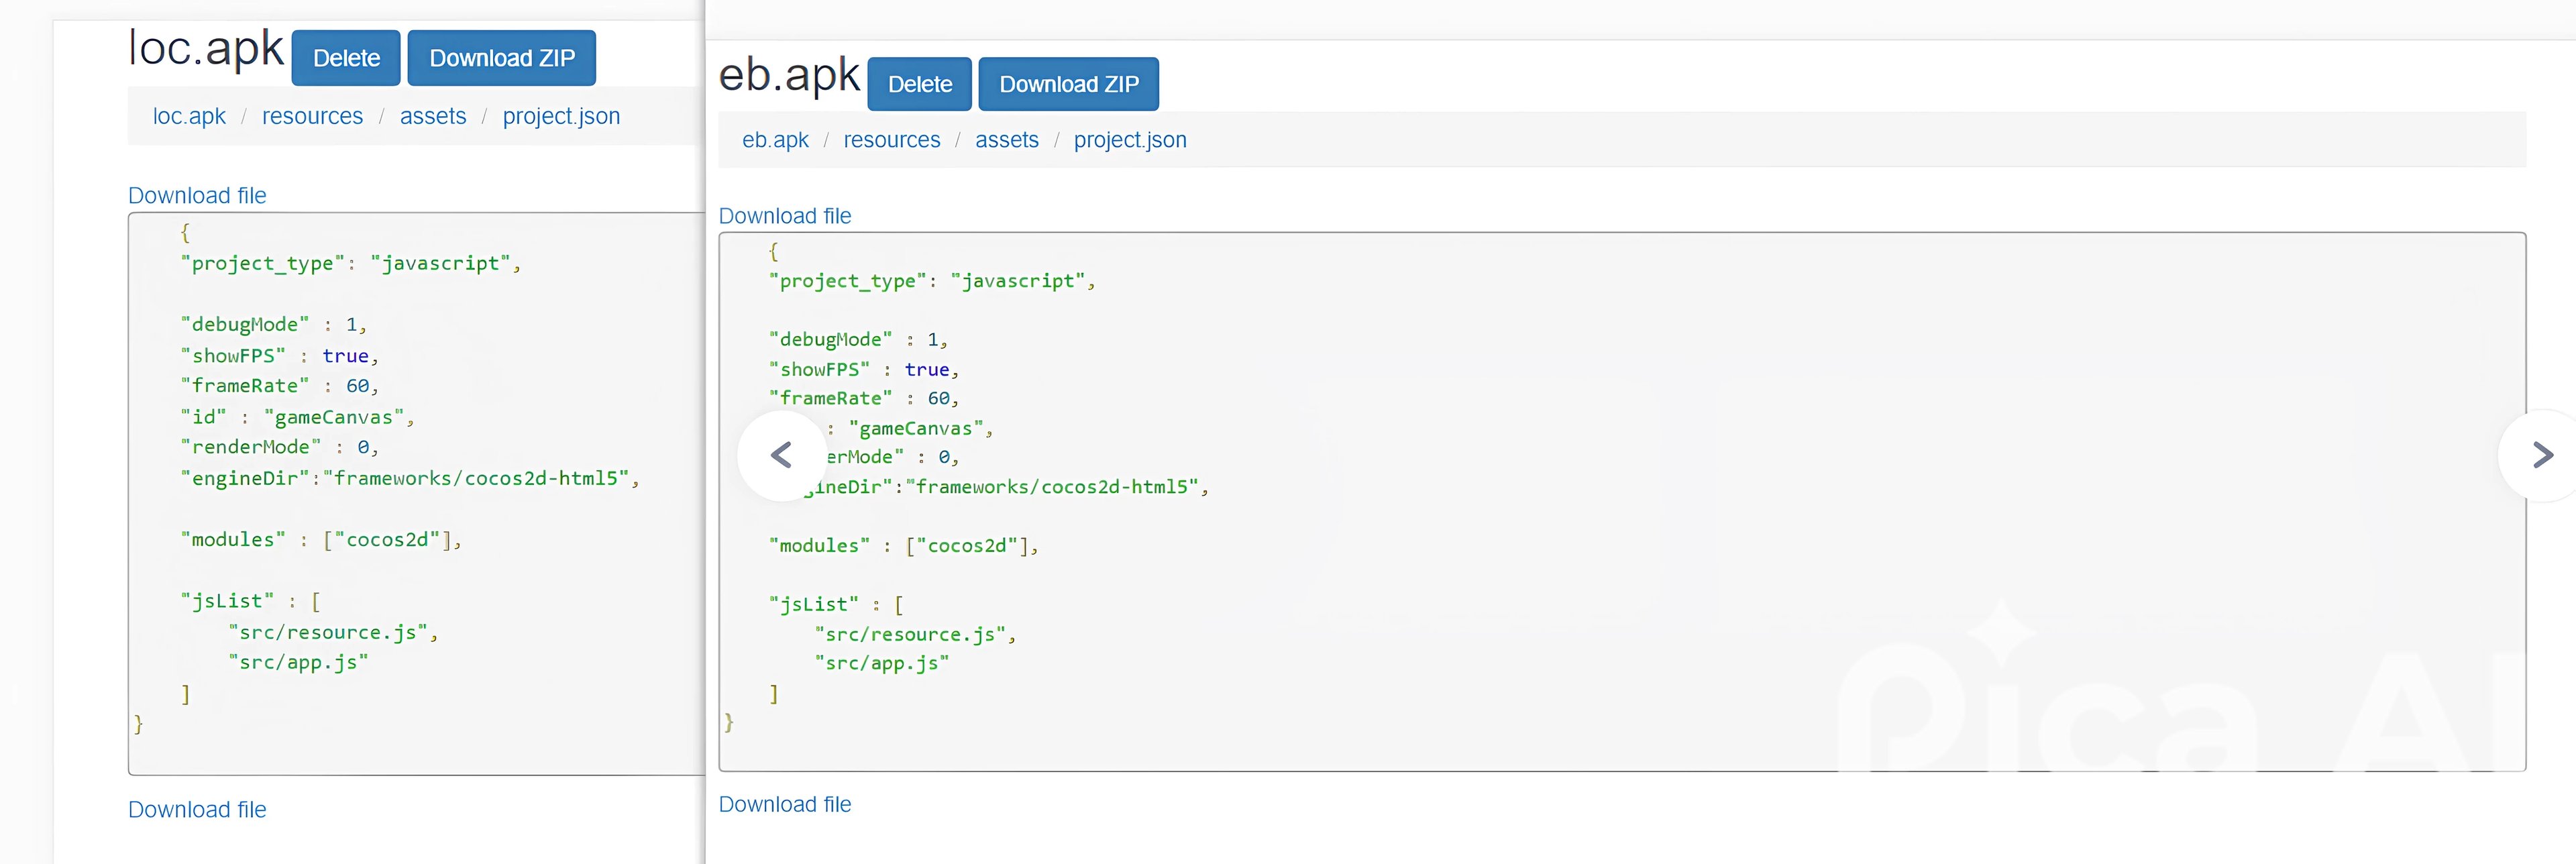This screenshot has height=864, width=2576.
Task: Select "project_type" line in loc.apk code
Action: click(x=351, y=263)
